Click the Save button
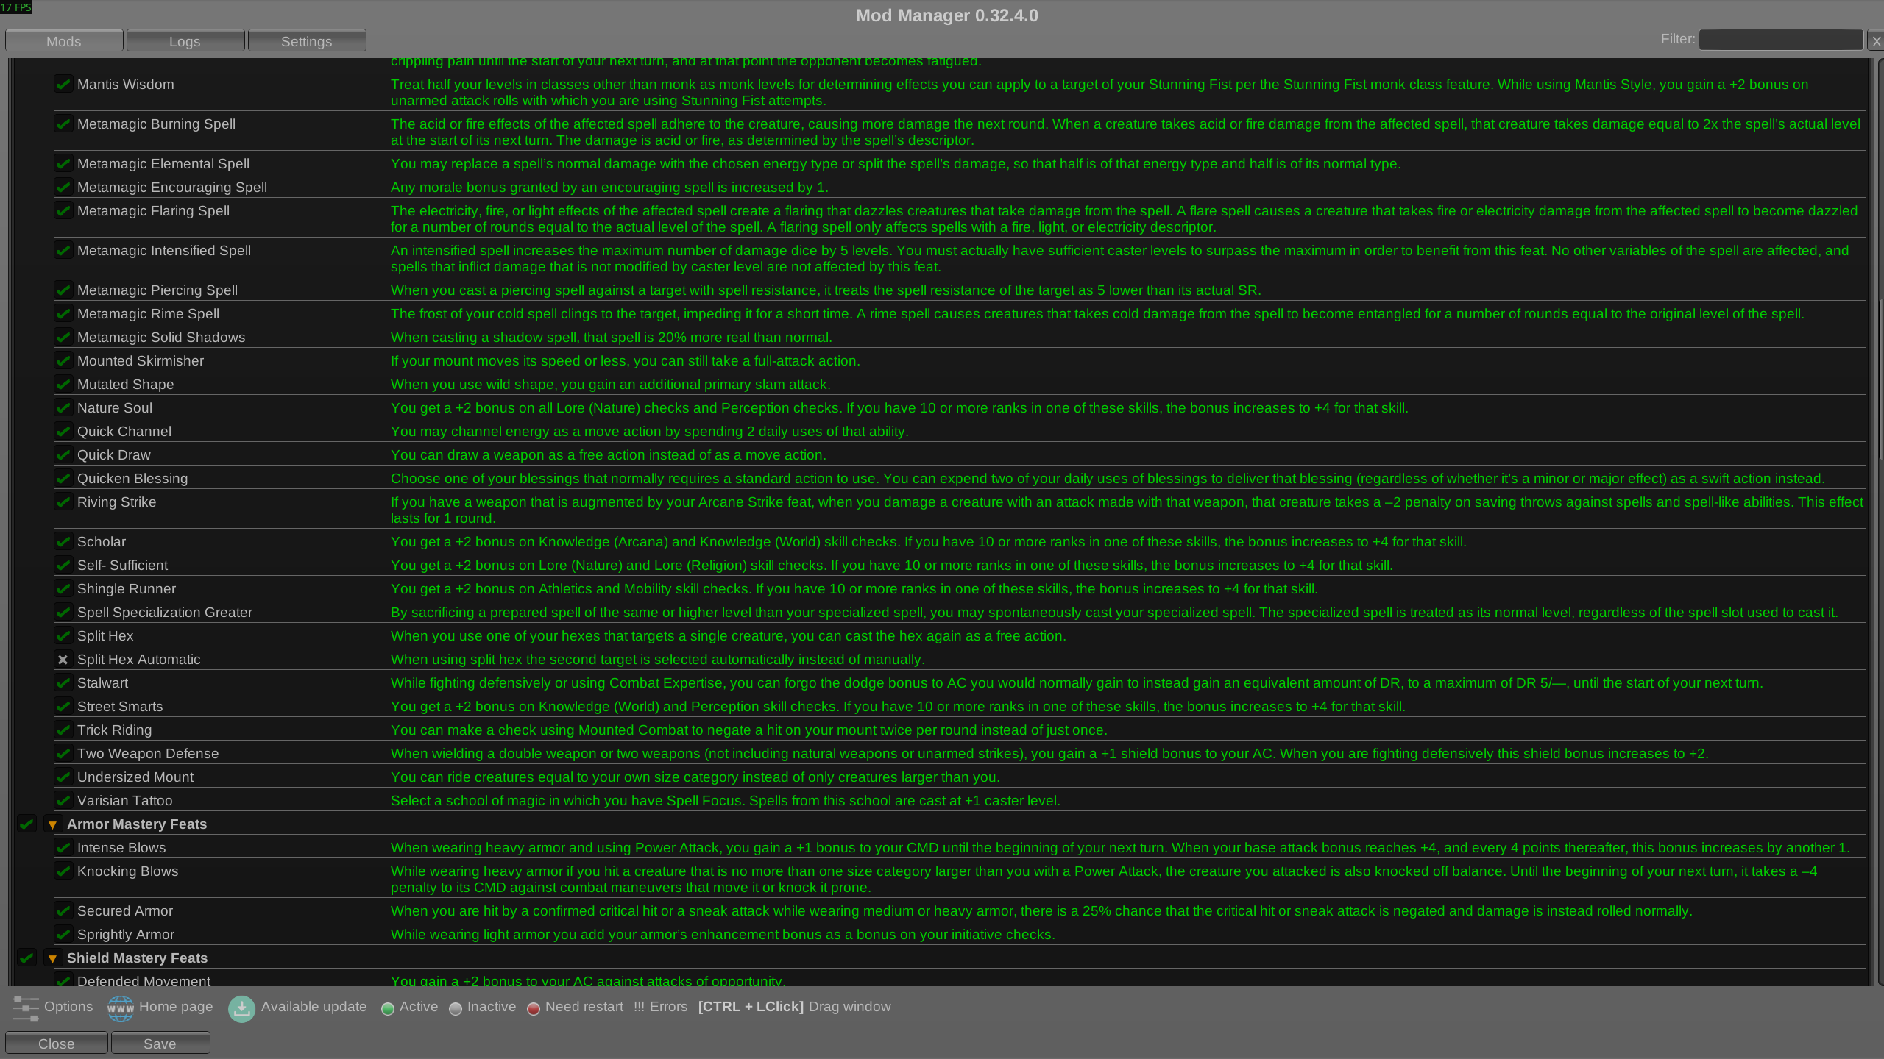This screenshot has width=1884, height=1059. click(160, 1044)
